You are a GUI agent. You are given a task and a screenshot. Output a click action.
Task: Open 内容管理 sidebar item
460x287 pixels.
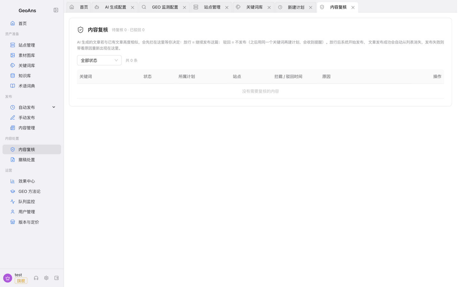(32, 128)
